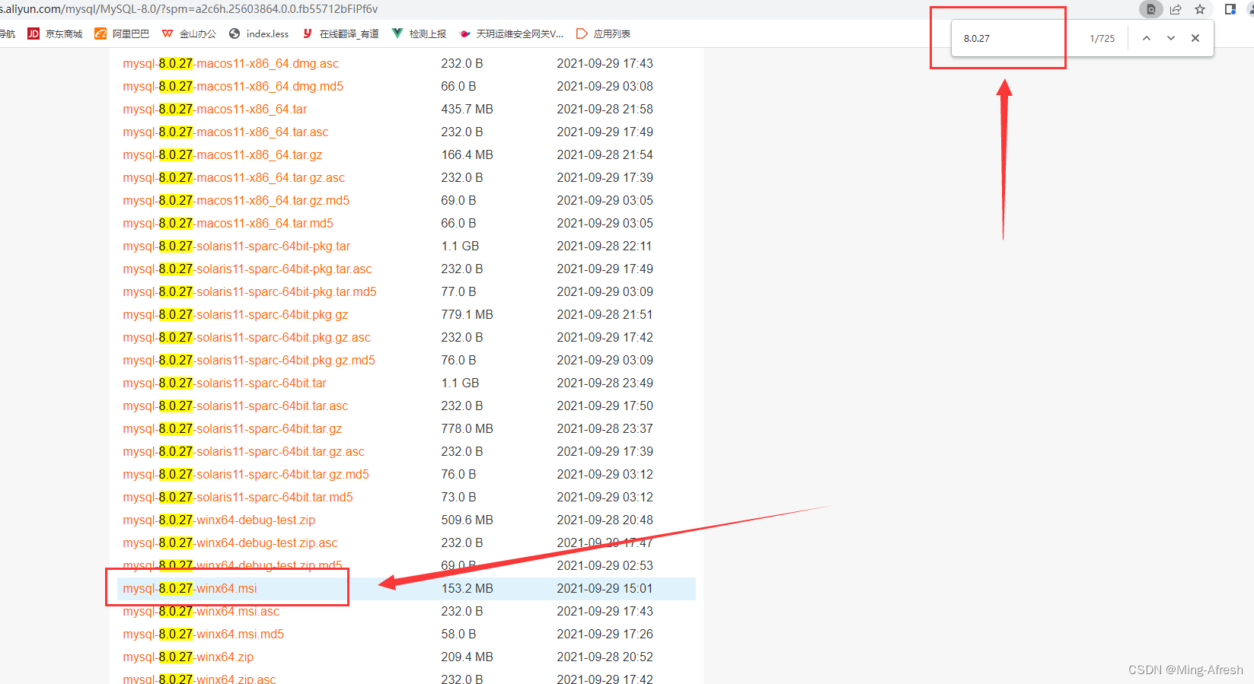
Task: Click the find-in-page search icon
Action: click(x=1151, y=9)
